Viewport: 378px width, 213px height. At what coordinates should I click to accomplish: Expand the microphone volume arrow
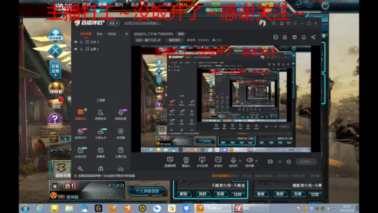coord(240,160)
